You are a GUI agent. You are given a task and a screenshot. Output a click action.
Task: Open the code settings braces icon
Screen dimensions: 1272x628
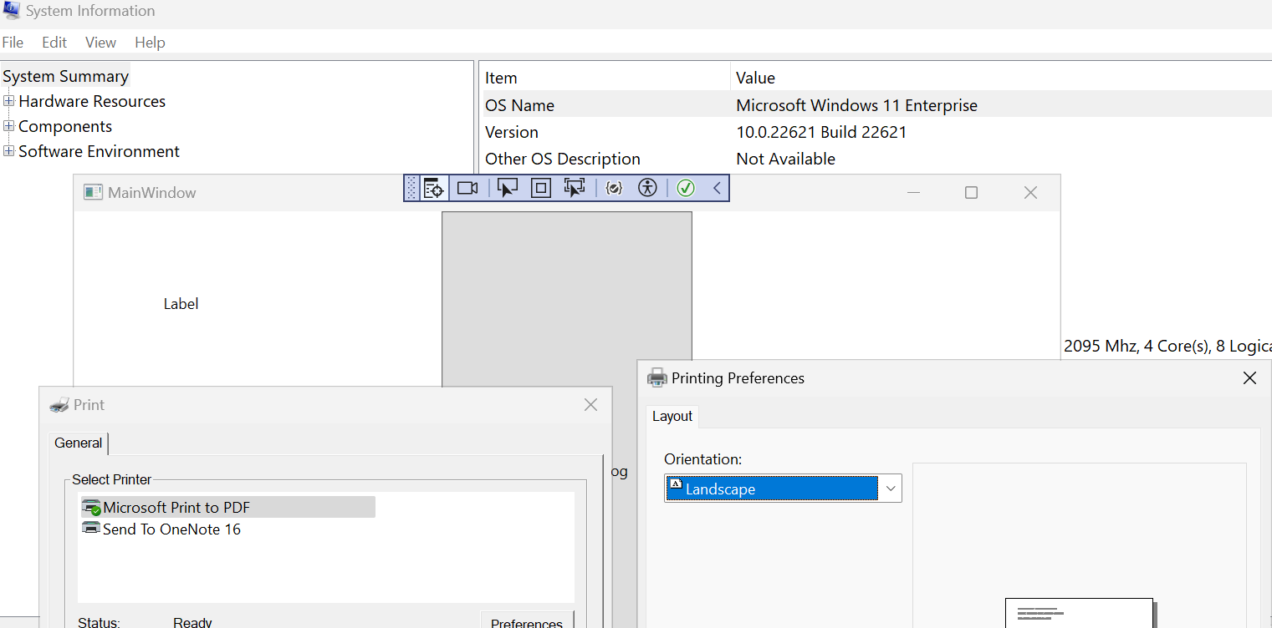click(614, 188)
